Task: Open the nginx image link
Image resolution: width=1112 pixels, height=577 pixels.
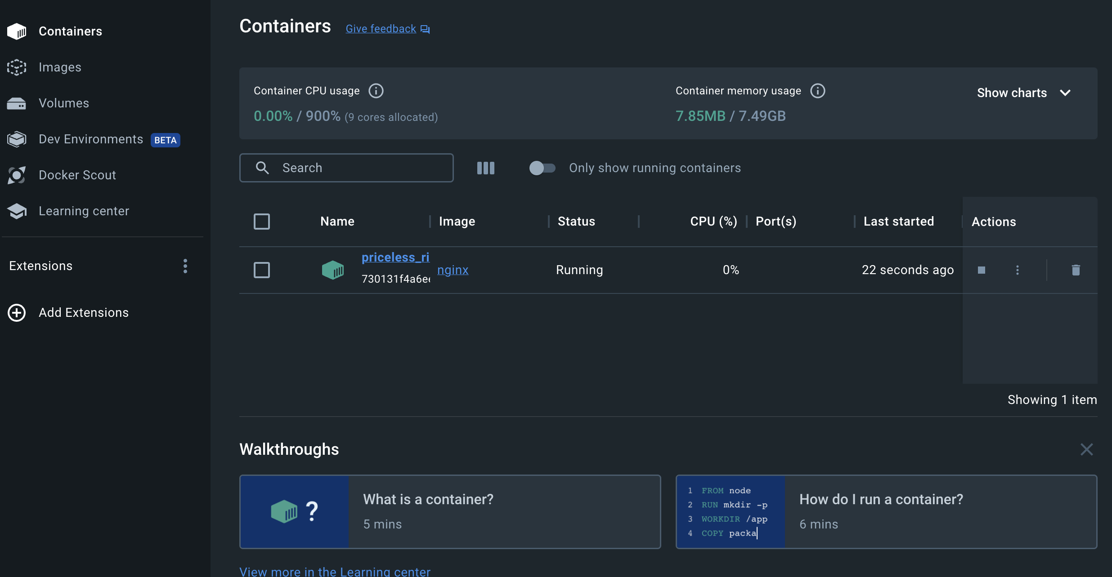Action: (453, 270)
